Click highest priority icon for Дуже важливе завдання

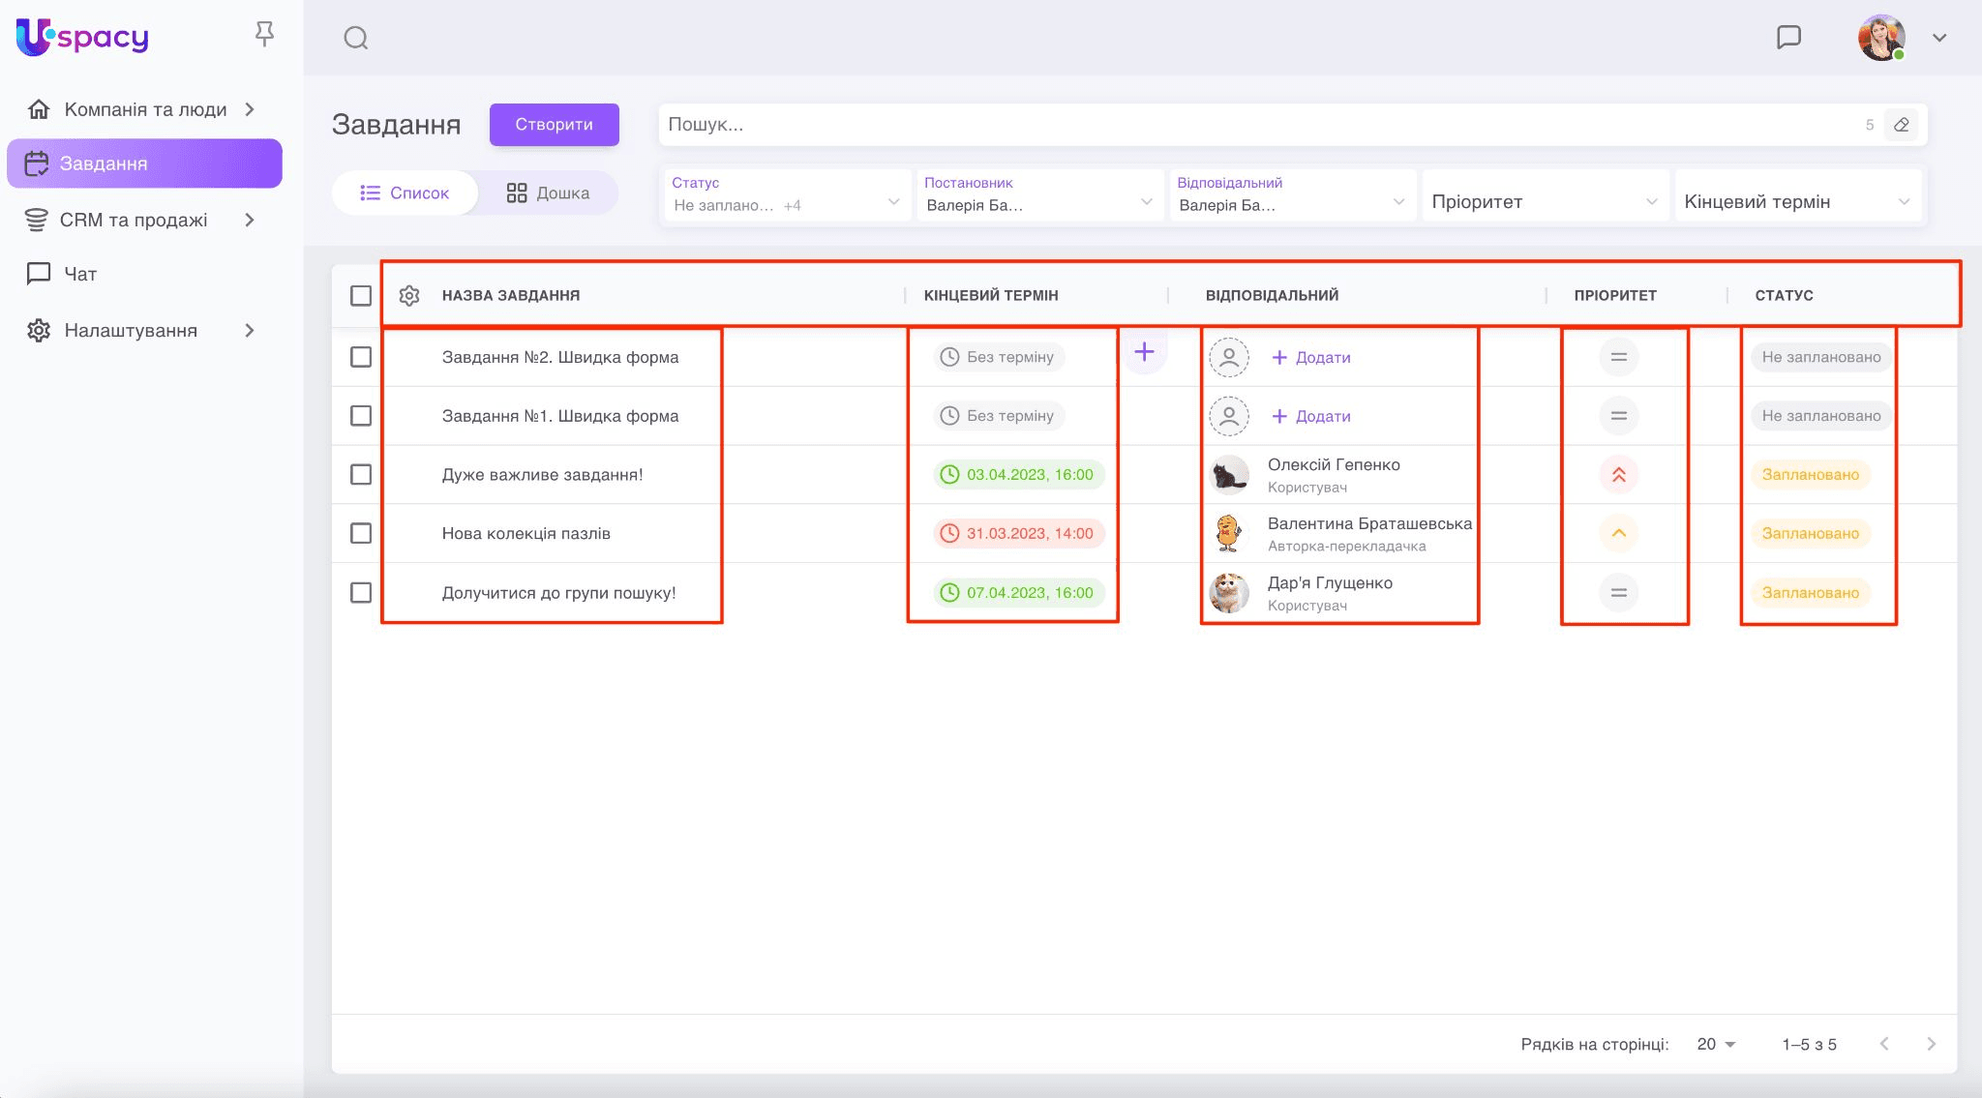click(1618, 474)
